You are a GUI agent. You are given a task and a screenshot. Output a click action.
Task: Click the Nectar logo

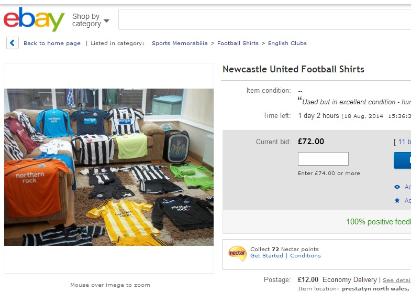237,253
